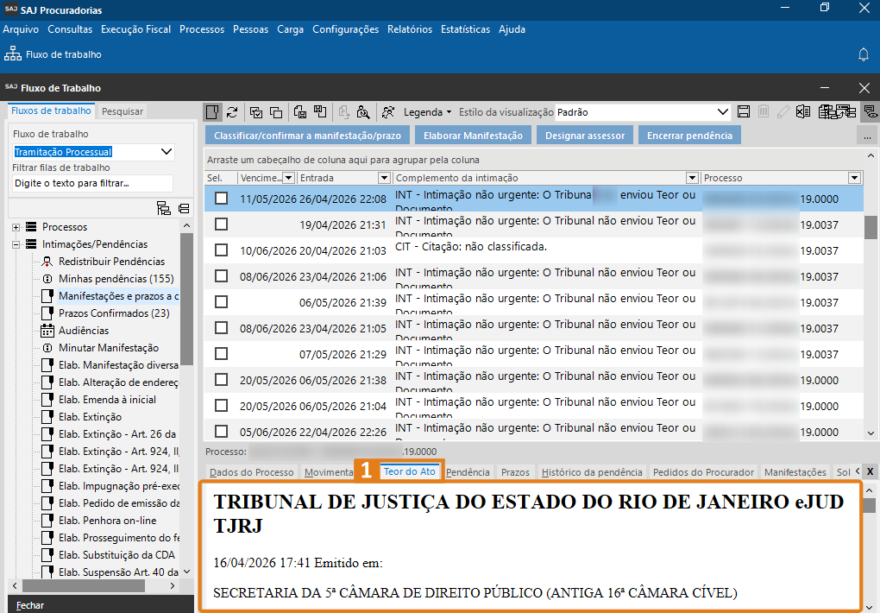880x613 pixels.
Task: Click the detail-panel toggle icon left of refresh
Action: click(x=213, y=112)
